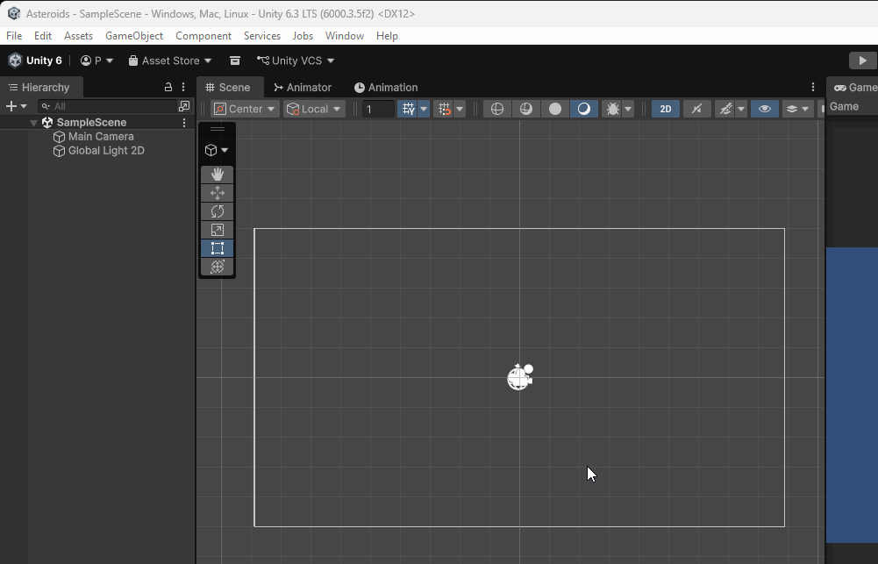Switch to the Scene tab
The height and width of the screenshot is (564, 878).
click(x=228, y=88)
